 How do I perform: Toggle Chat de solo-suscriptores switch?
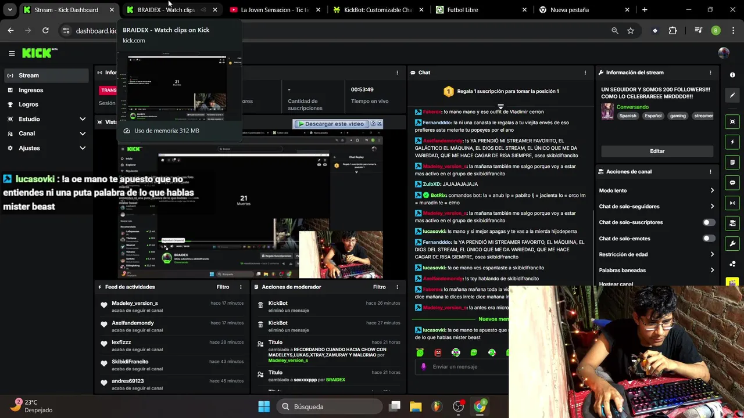click(709, 222)
